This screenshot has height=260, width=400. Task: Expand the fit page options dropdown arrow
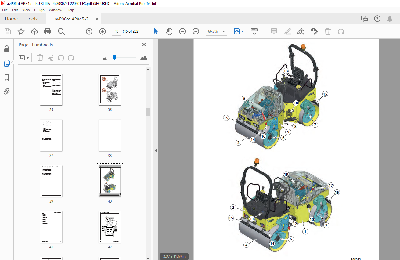(243, 31)
